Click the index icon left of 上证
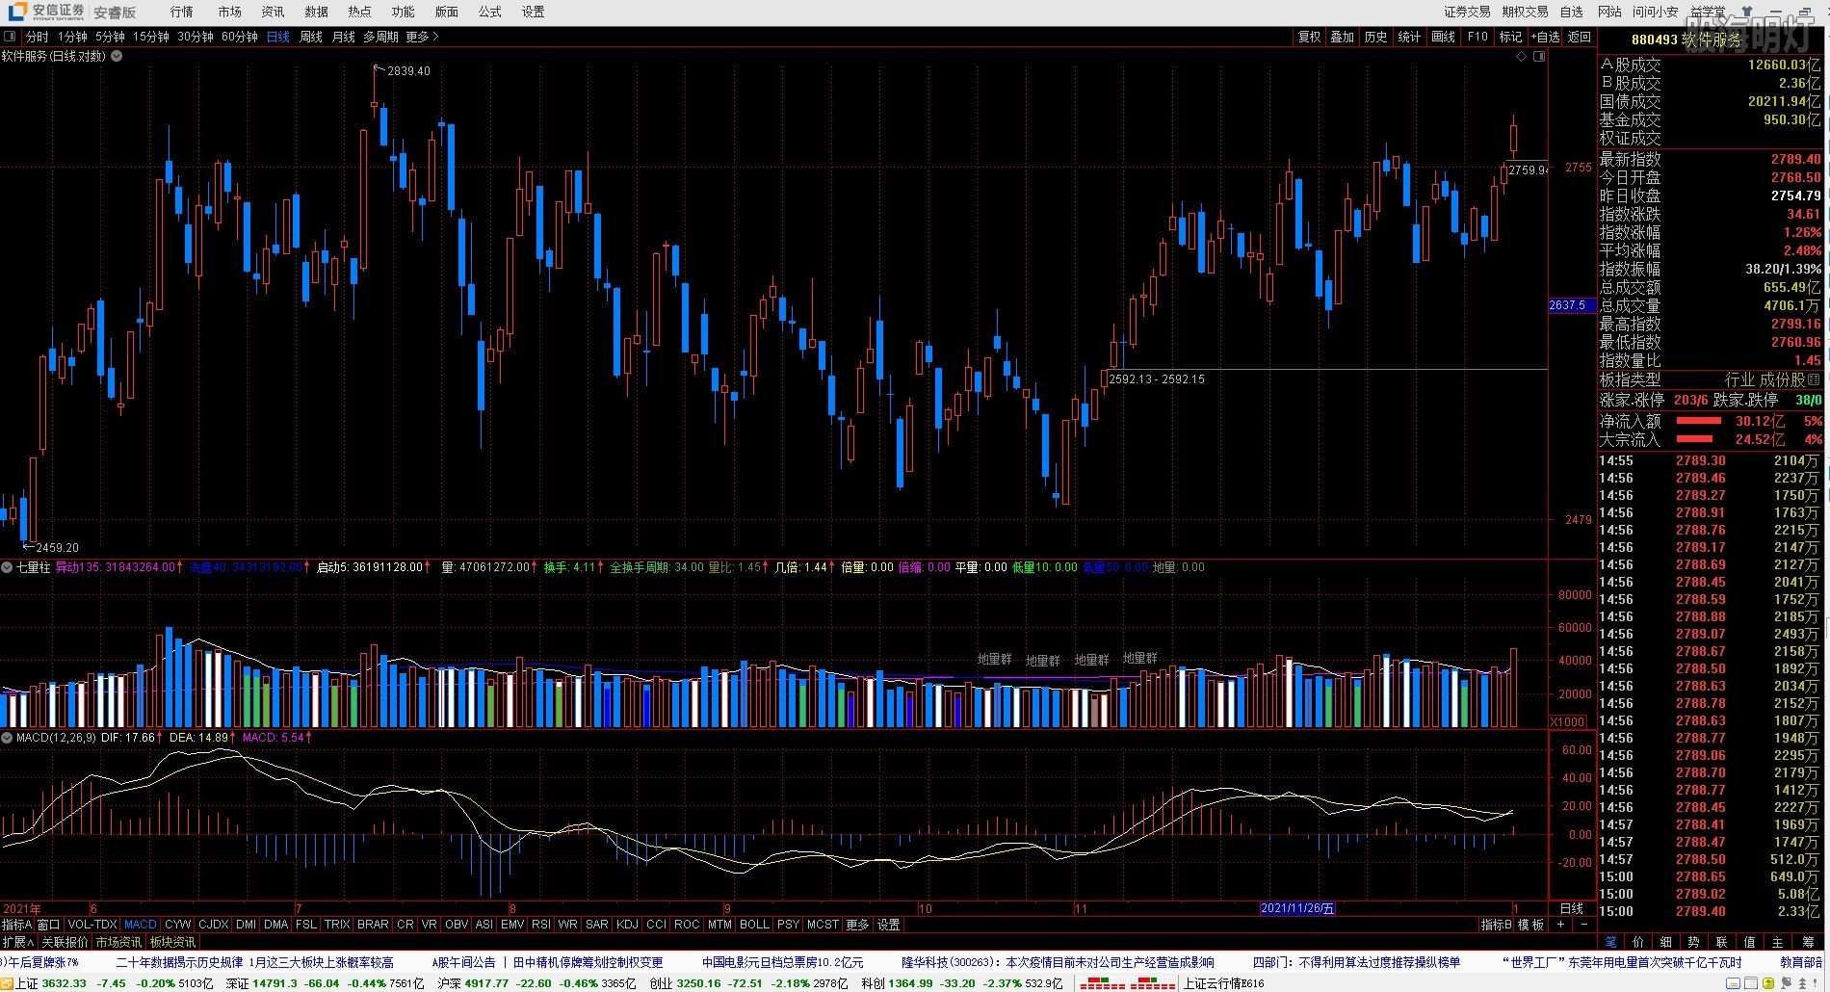This screenshot has height=992, width=1830. coord(7,983)
